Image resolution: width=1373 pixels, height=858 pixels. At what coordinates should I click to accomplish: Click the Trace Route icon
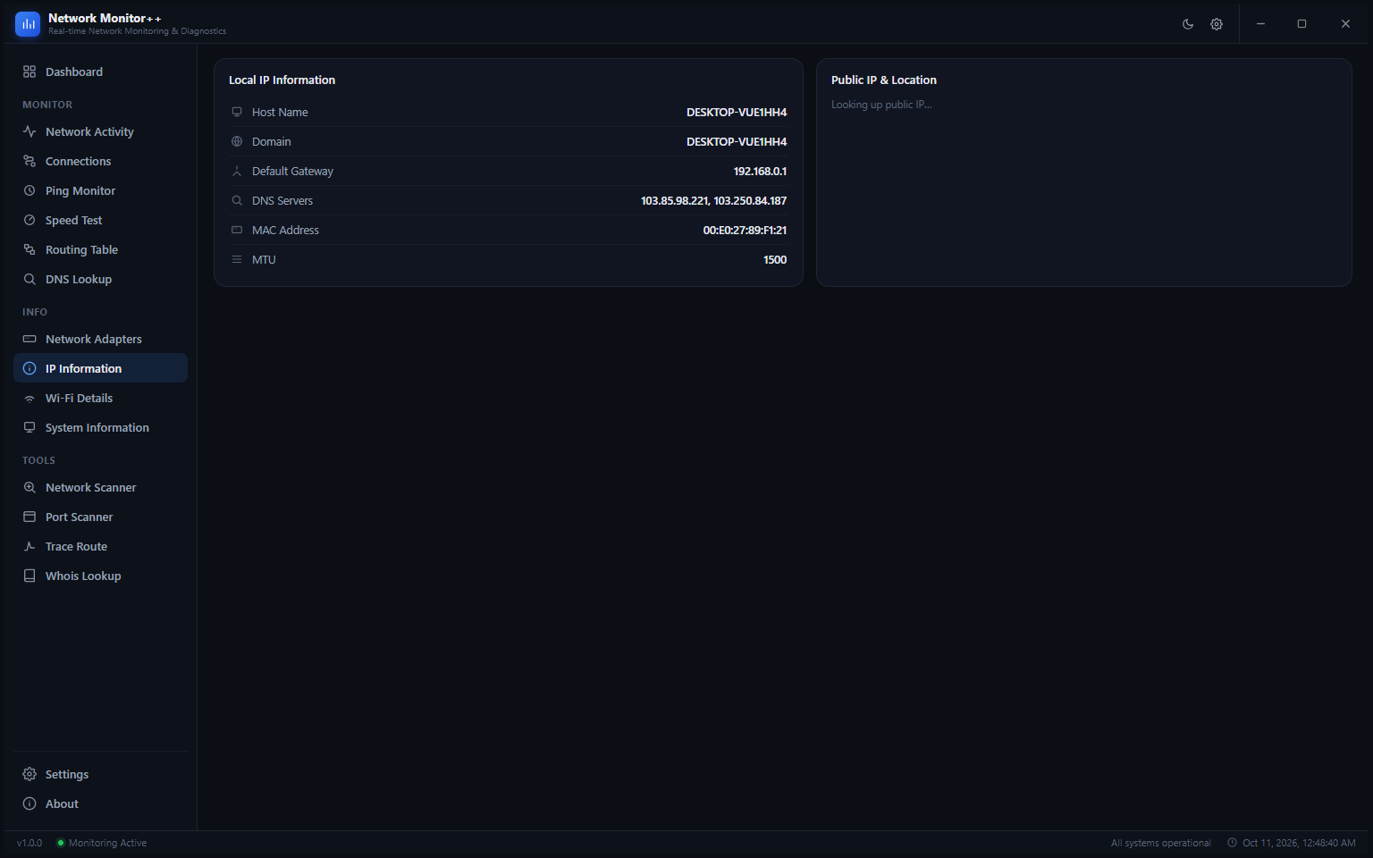pos(29,546)
